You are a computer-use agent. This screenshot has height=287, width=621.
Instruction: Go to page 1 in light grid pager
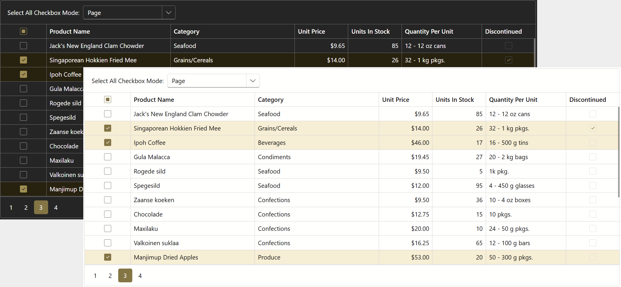click(95, 276)
